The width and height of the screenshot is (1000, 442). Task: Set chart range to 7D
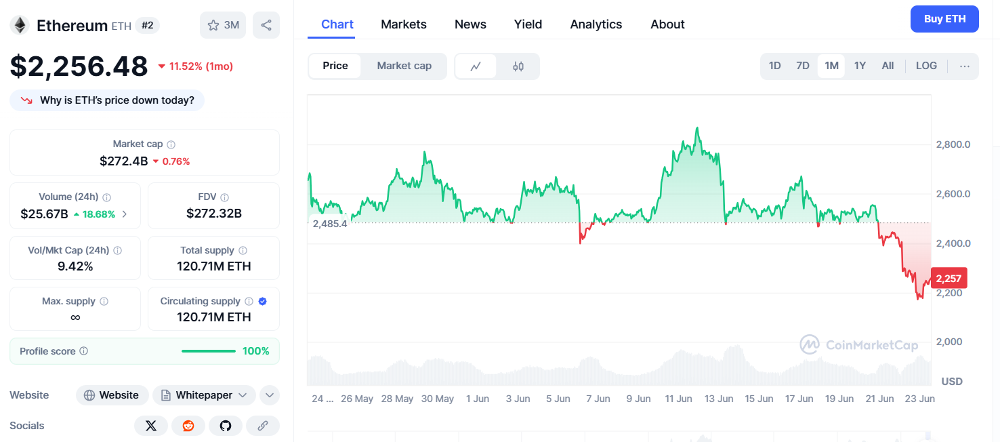(x=803, y=66)
